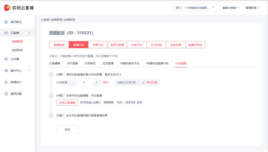Click the 返回 button
Screen dimensions: 268x152
click(x=67, y=129)
